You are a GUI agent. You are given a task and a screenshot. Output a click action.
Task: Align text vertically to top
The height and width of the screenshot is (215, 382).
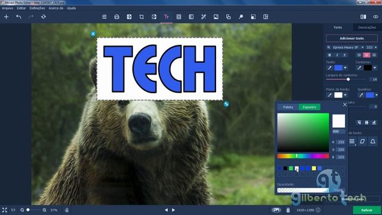click(359, 122)
